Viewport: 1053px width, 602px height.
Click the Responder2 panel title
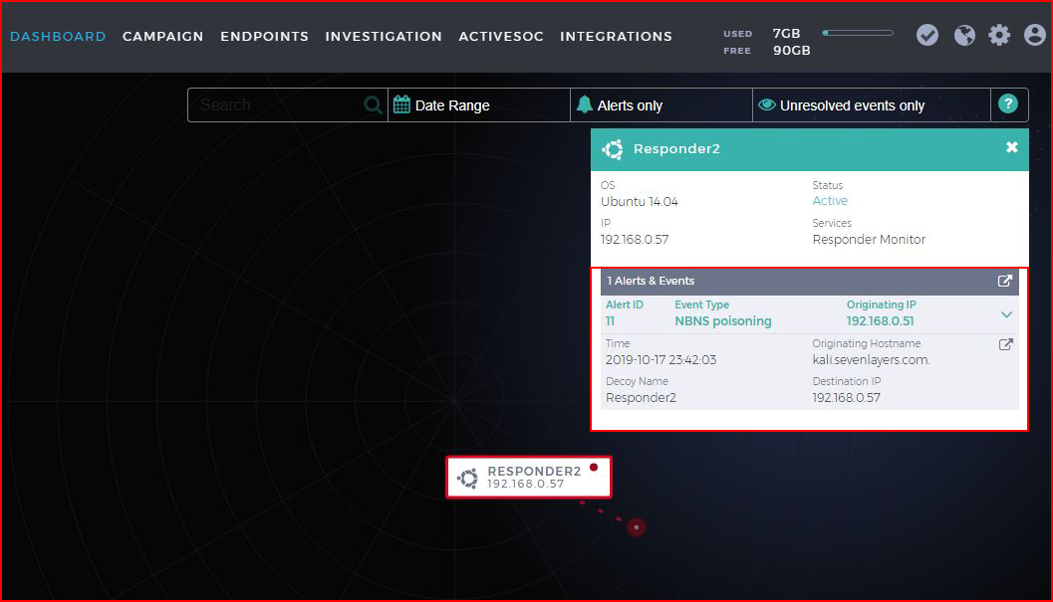(677, 149)
